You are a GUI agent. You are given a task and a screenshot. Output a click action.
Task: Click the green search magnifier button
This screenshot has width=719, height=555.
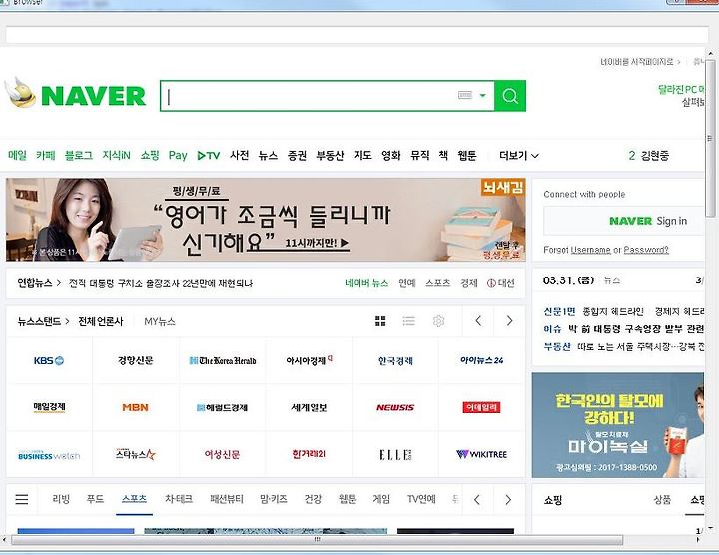(x=510, y=96)
